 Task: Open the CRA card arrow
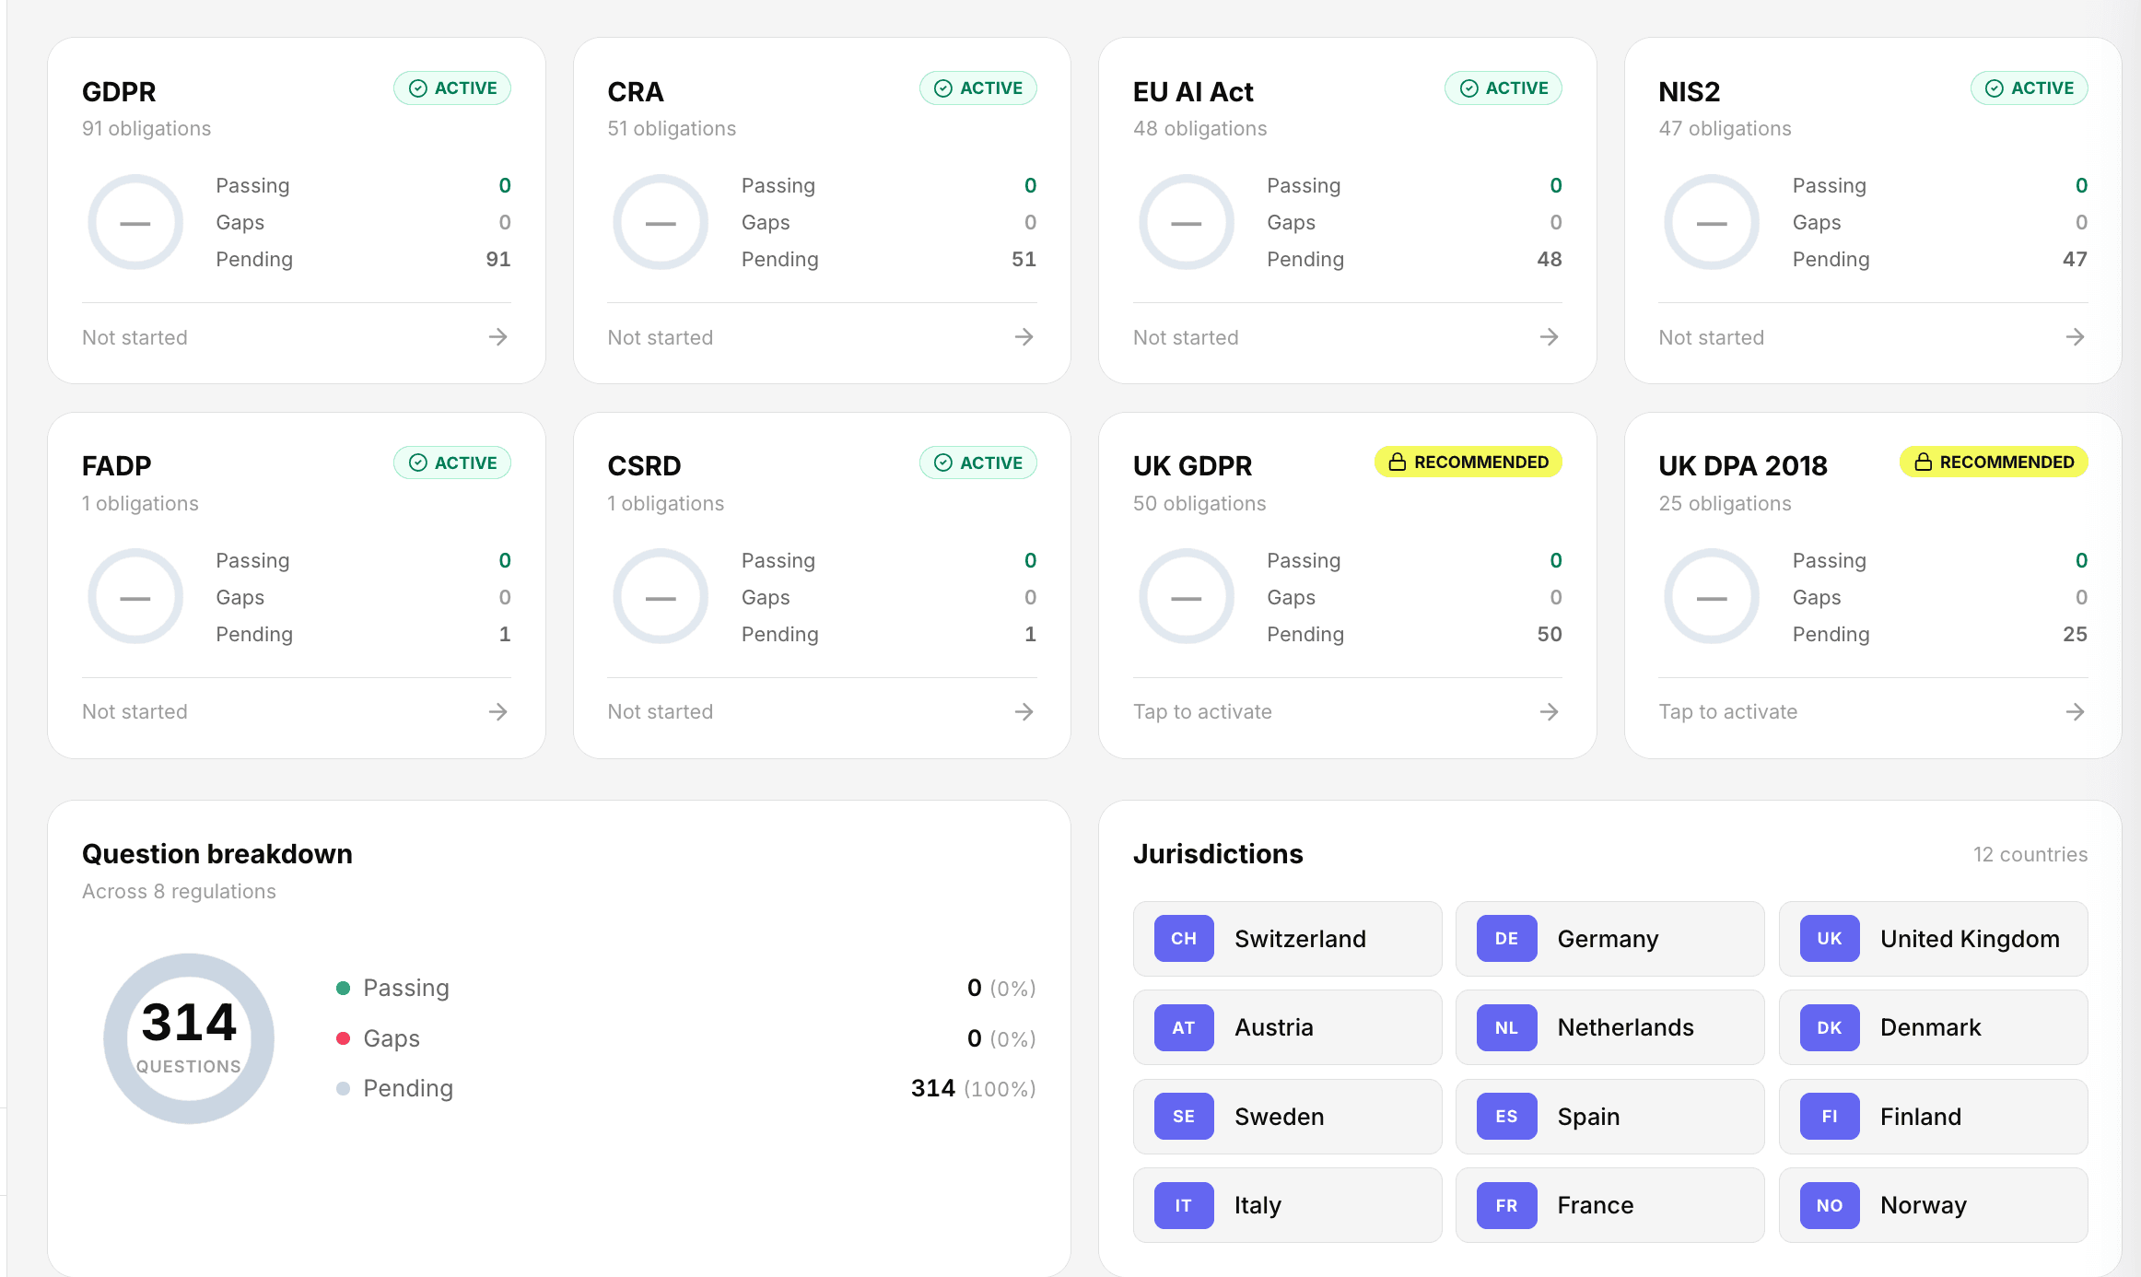1024,337
